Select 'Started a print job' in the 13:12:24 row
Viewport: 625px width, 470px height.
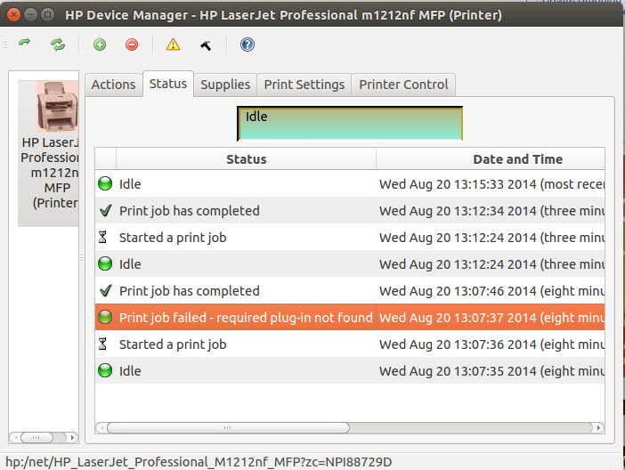[173, 238]
